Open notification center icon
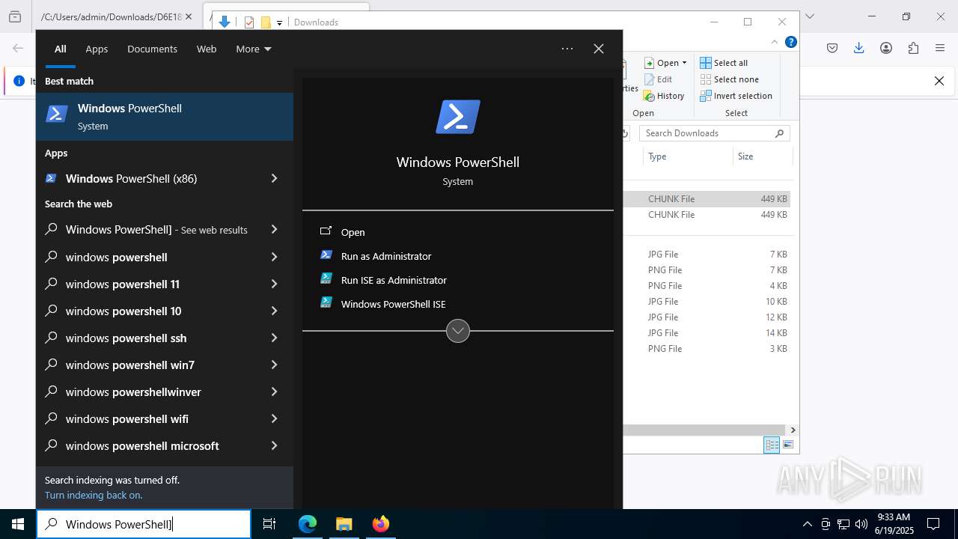 pos(933,524)
